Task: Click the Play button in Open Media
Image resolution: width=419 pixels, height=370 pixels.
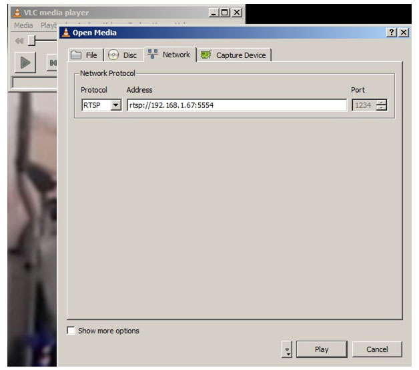Action: click(322, 349)
